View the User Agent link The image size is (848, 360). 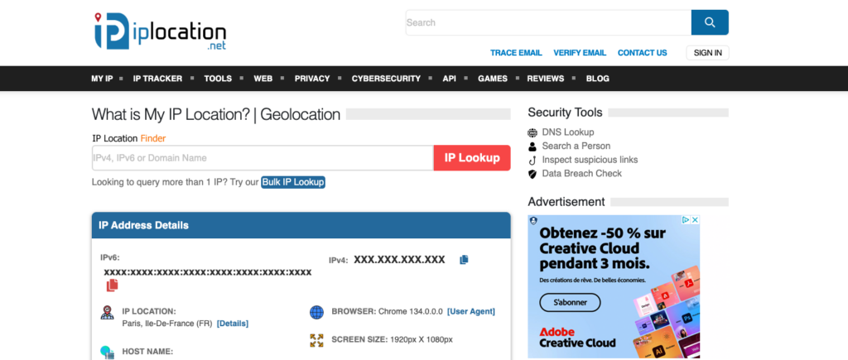[470, 311]
